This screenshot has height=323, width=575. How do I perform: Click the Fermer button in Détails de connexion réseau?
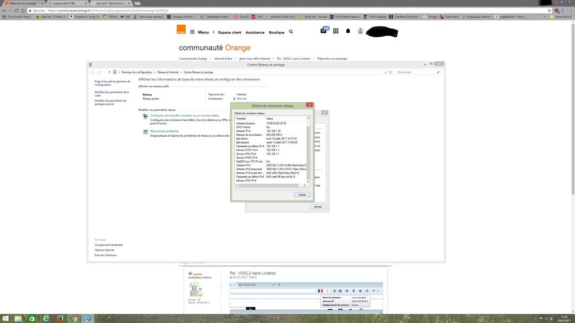tap(302, 194)
